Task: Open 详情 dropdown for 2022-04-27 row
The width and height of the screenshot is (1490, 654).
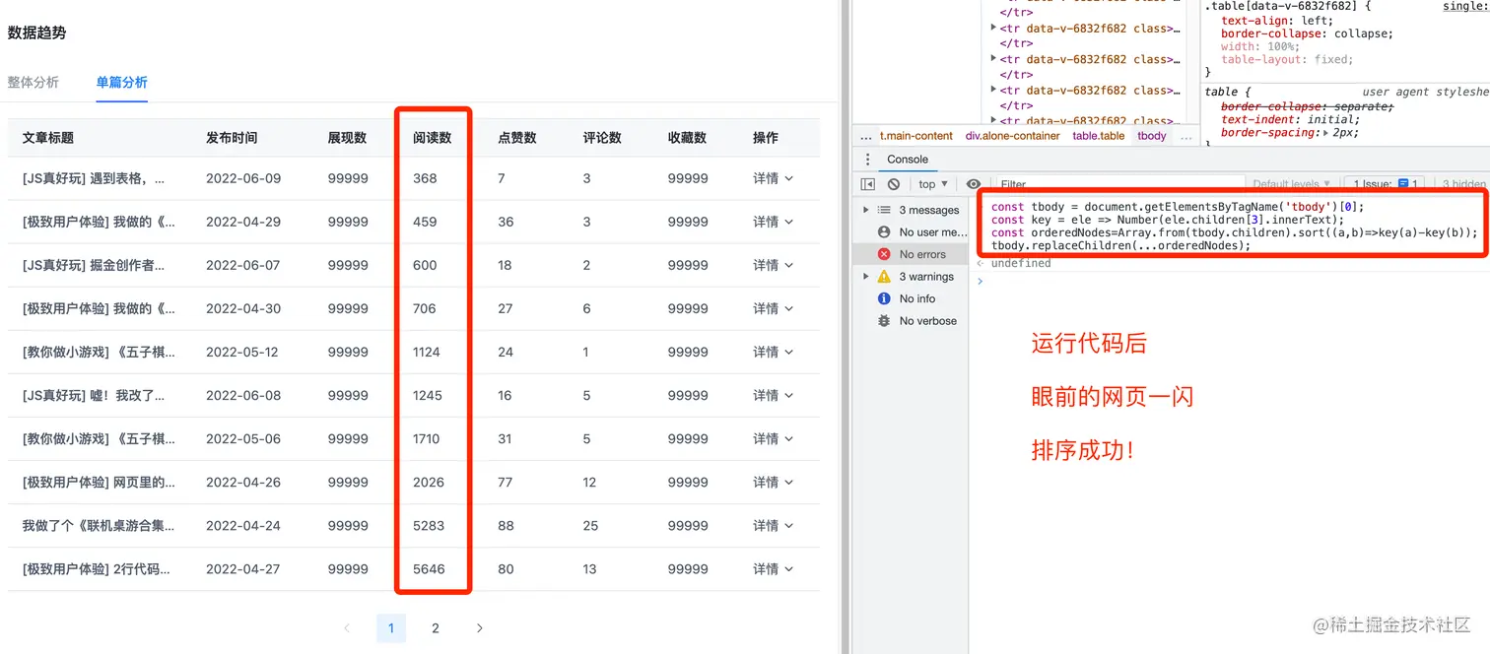Action: pyautogui.click(x=774, y=568)
